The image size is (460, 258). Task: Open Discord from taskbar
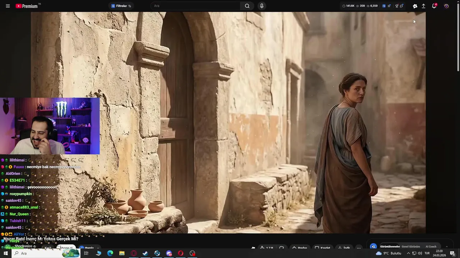(169, 253)
